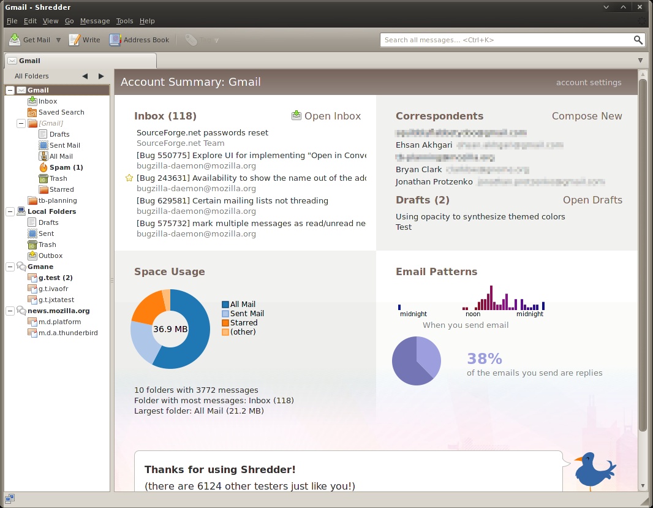
Task: Click the account settings link
Action: [x=589, y=83]
